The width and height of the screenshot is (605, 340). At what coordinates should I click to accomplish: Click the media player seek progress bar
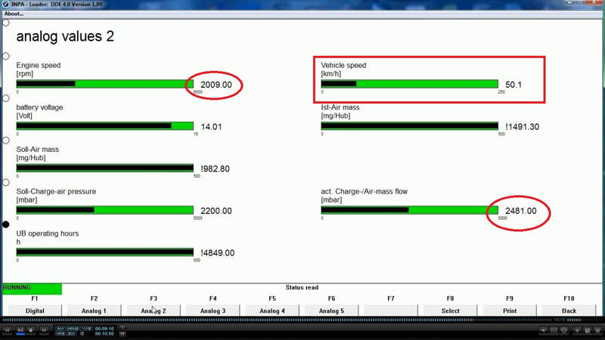302,320
